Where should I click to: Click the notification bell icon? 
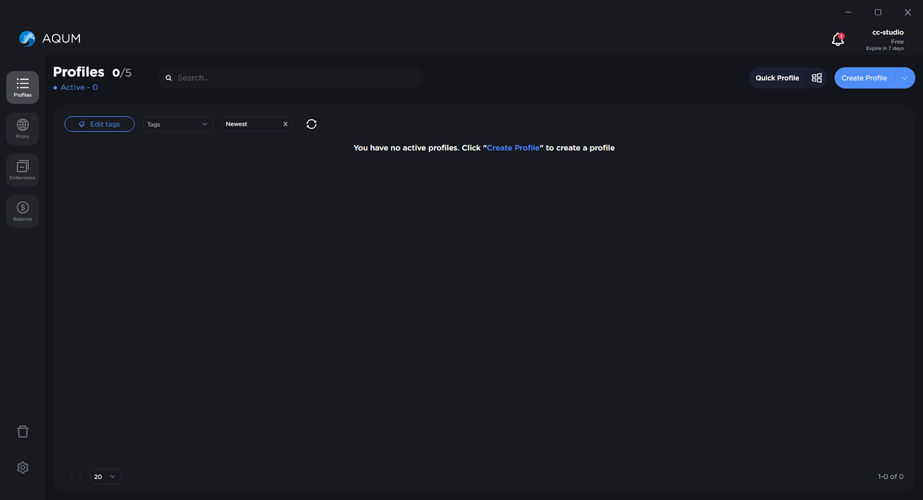(838, 39)
